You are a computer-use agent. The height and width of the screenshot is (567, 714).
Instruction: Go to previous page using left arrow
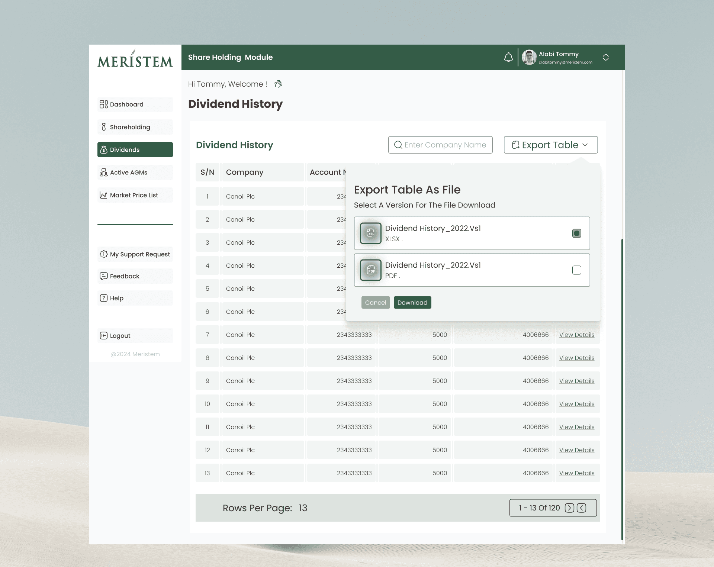(x=582, y=508)
